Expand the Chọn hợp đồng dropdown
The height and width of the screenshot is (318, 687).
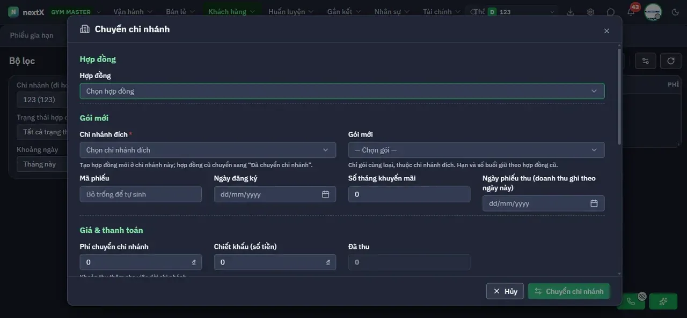pyautogui.click(x=342, y=91)
